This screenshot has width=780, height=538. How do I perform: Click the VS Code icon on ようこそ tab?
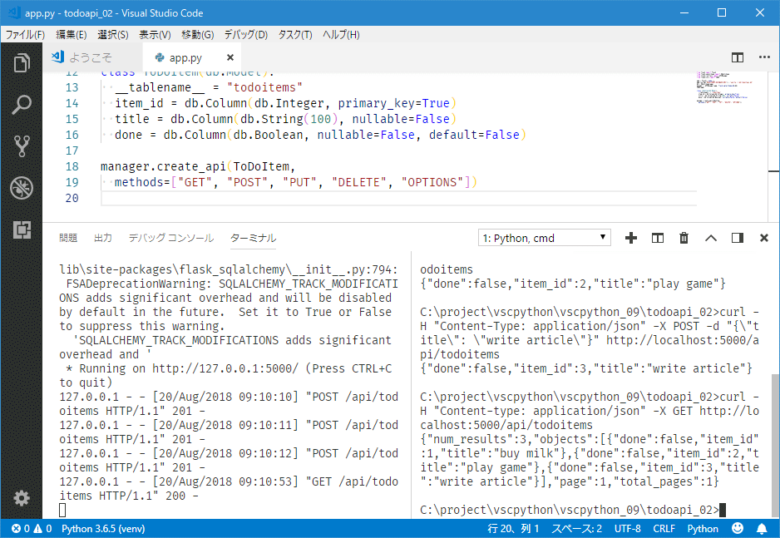pyautogui.click(x=57, y=57)
